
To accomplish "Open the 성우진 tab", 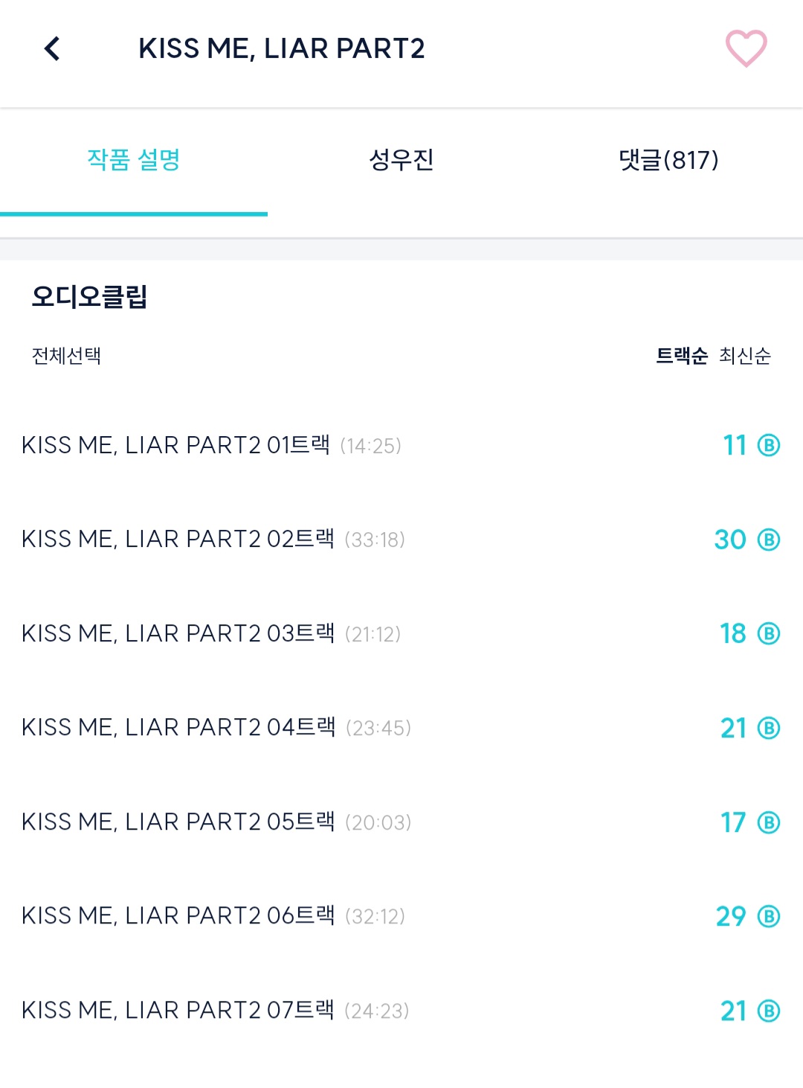I will (401, 160).
